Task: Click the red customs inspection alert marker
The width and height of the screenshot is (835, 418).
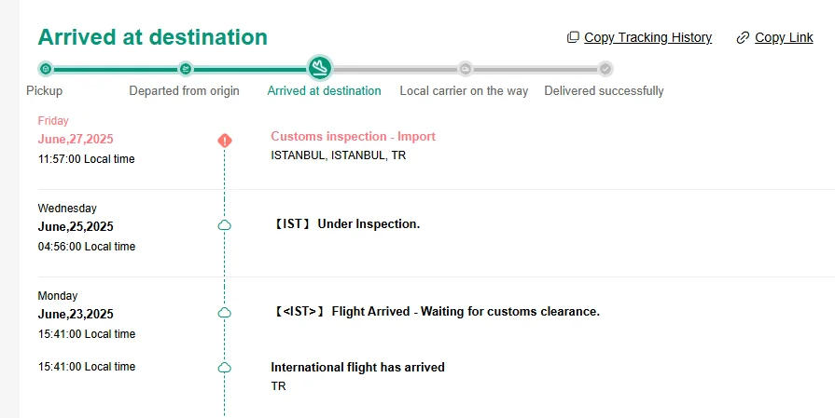Action: pos(224,141)
